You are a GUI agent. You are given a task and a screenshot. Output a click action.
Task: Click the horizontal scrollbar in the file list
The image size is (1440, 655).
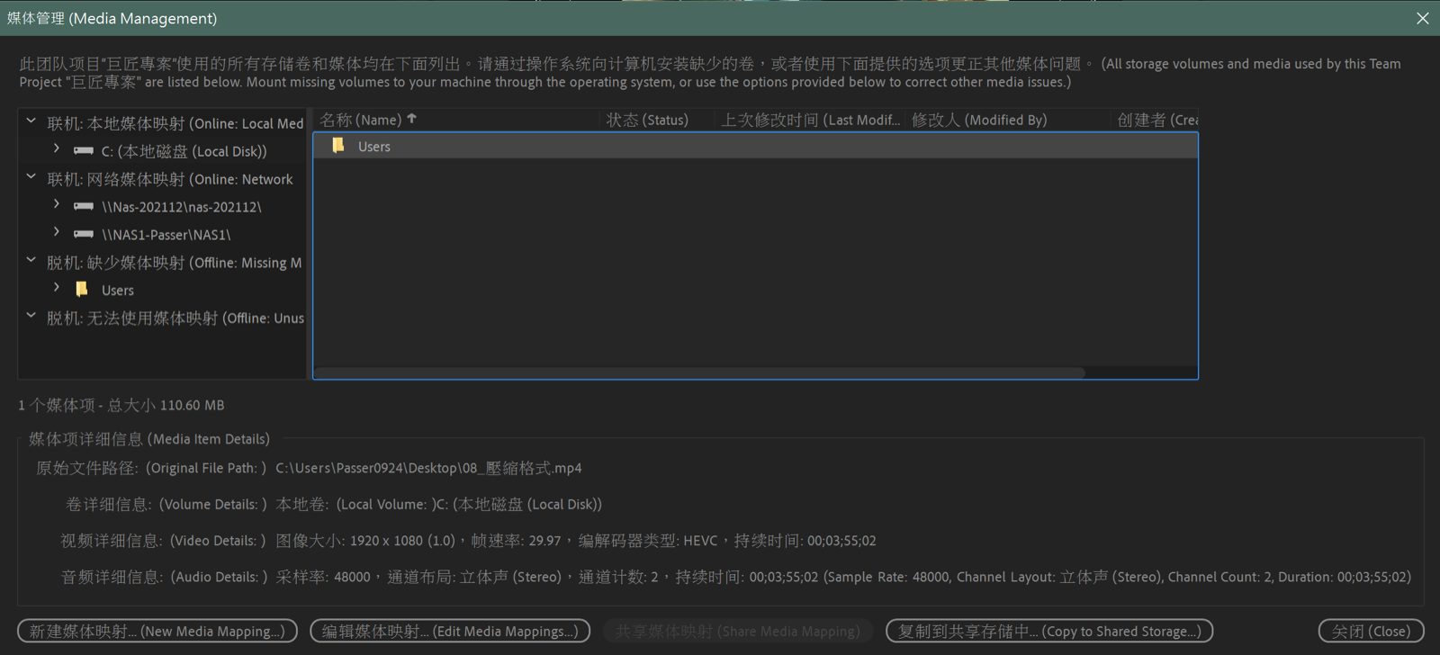[x=699, y=372]
